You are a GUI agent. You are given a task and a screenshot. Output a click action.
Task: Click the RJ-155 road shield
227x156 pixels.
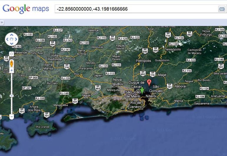pyautogui.click(x=40, y=98)
